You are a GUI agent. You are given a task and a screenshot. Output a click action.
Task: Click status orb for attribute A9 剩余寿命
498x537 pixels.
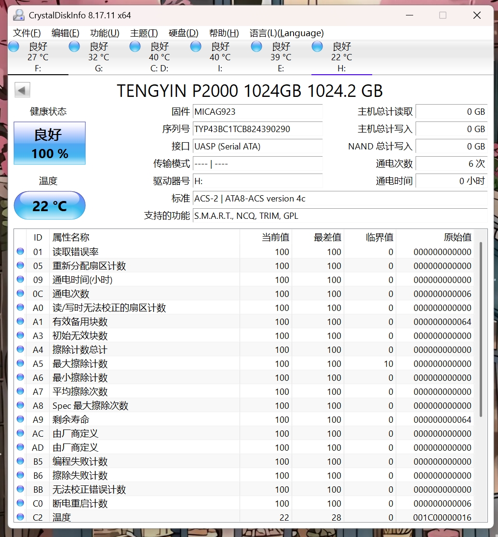tap(20, 419)
